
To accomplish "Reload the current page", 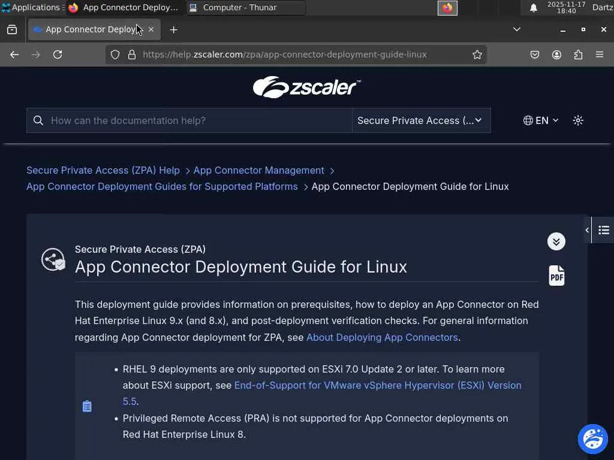I will click(58, 55).
